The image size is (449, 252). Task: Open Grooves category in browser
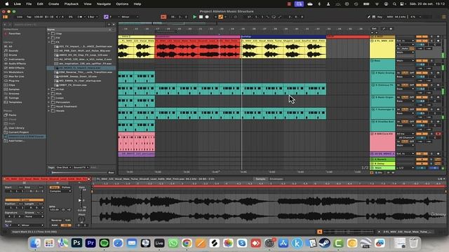click(x=14, y=93)
